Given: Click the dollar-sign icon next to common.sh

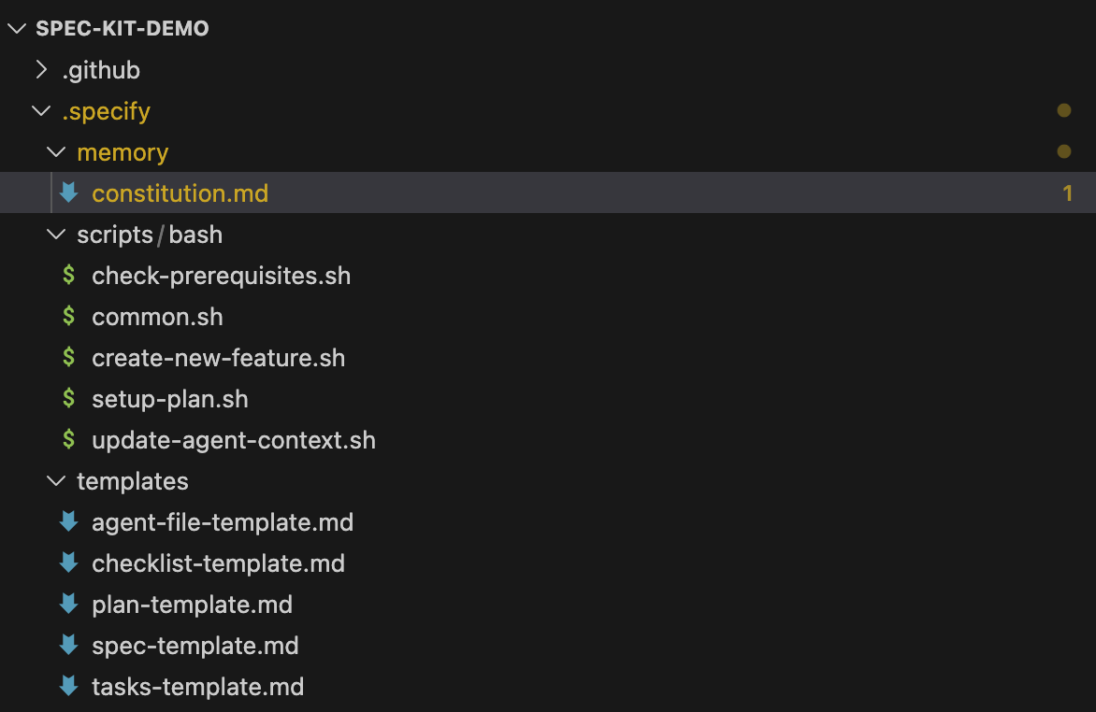Looking at the screenshot, I should [68, 317].
